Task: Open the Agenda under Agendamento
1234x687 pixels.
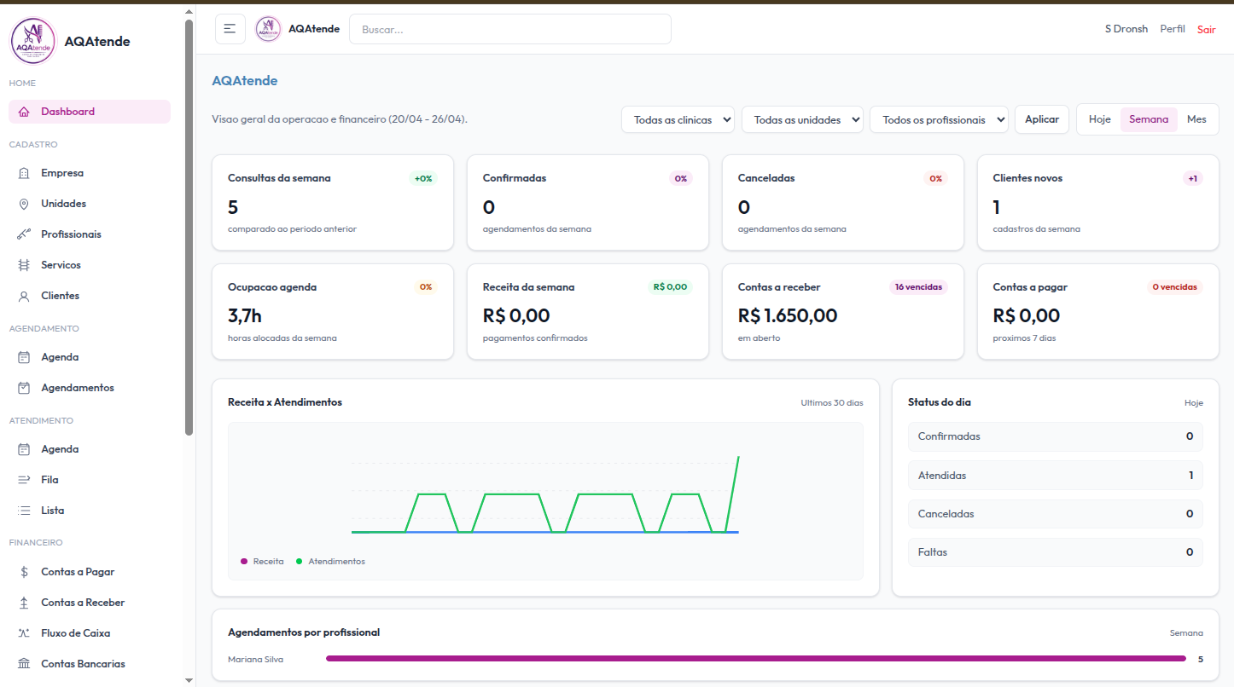Action: pyautogui.click(x=60, y=356)
